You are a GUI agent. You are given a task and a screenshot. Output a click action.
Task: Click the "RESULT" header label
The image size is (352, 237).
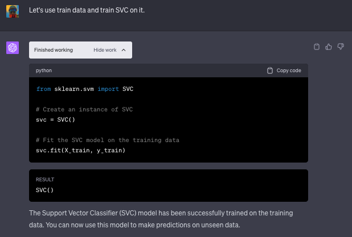coord(44,179)
